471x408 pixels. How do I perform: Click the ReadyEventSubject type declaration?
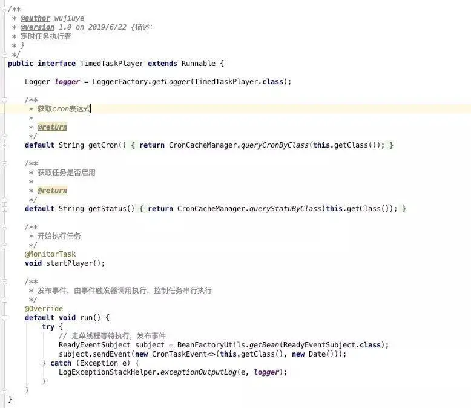click(x=94, y=345)
